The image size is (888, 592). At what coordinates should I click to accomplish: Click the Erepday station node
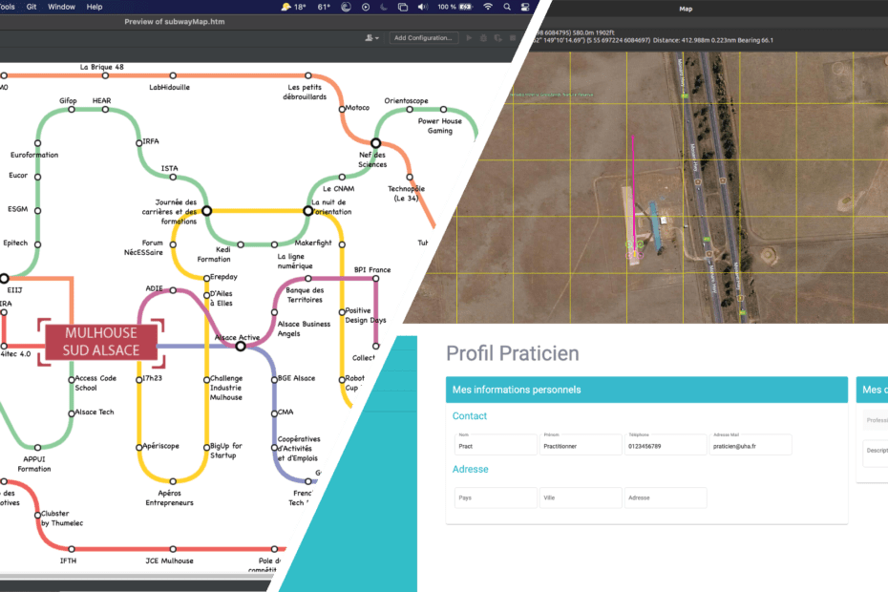coord(206,278)
